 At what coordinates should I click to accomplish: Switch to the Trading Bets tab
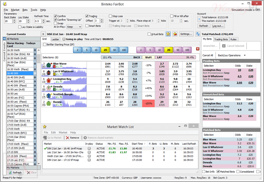tap(221, 39)
